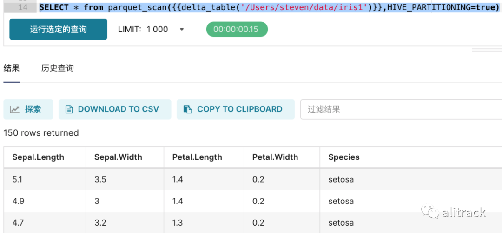Click the CSV download file icon

click(x=69, y=109)
